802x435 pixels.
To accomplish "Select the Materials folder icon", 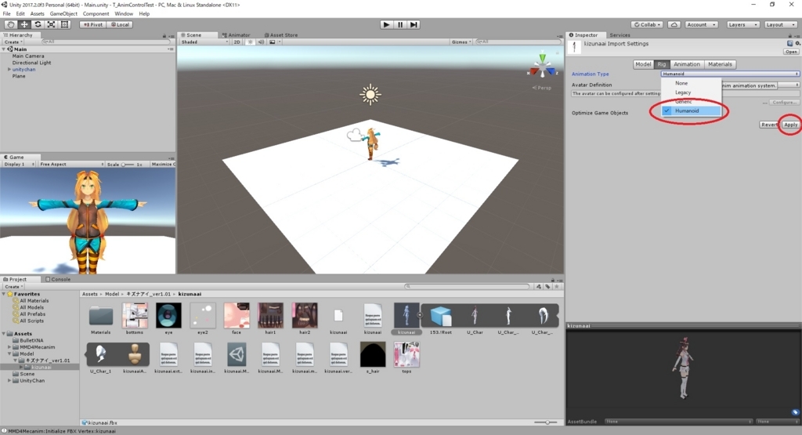I will (101, 316).
